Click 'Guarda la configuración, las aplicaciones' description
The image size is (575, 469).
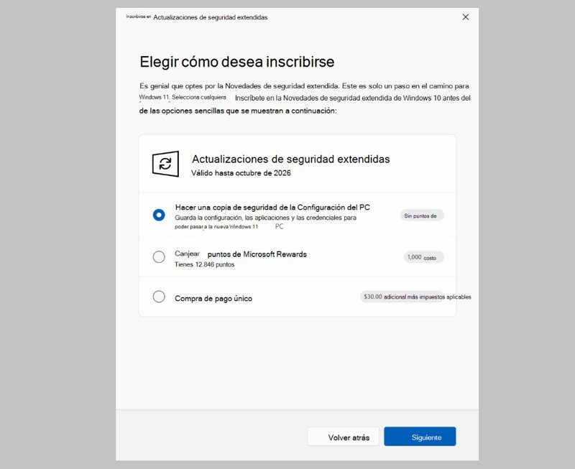point(265,218)
